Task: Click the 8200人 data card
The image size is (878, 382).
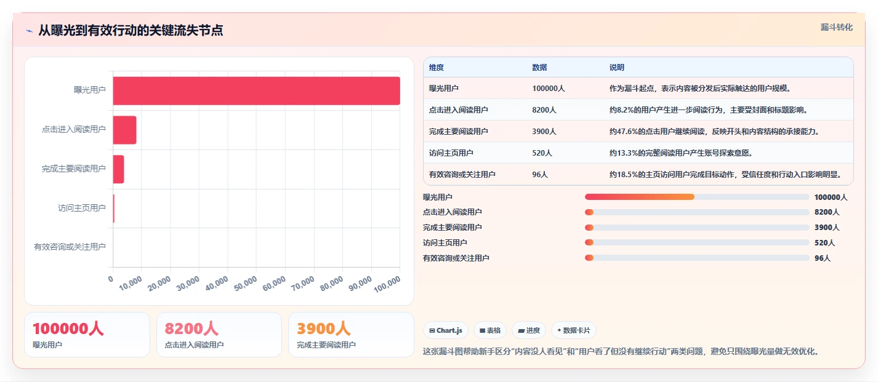Action: tap(219, 335)
